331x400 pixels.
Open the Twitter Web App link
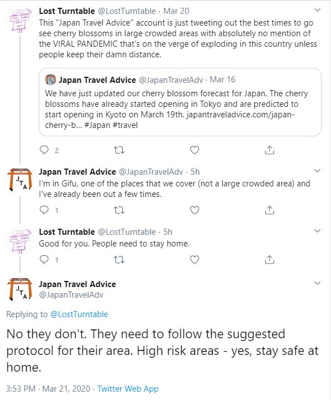pos(128,388)
